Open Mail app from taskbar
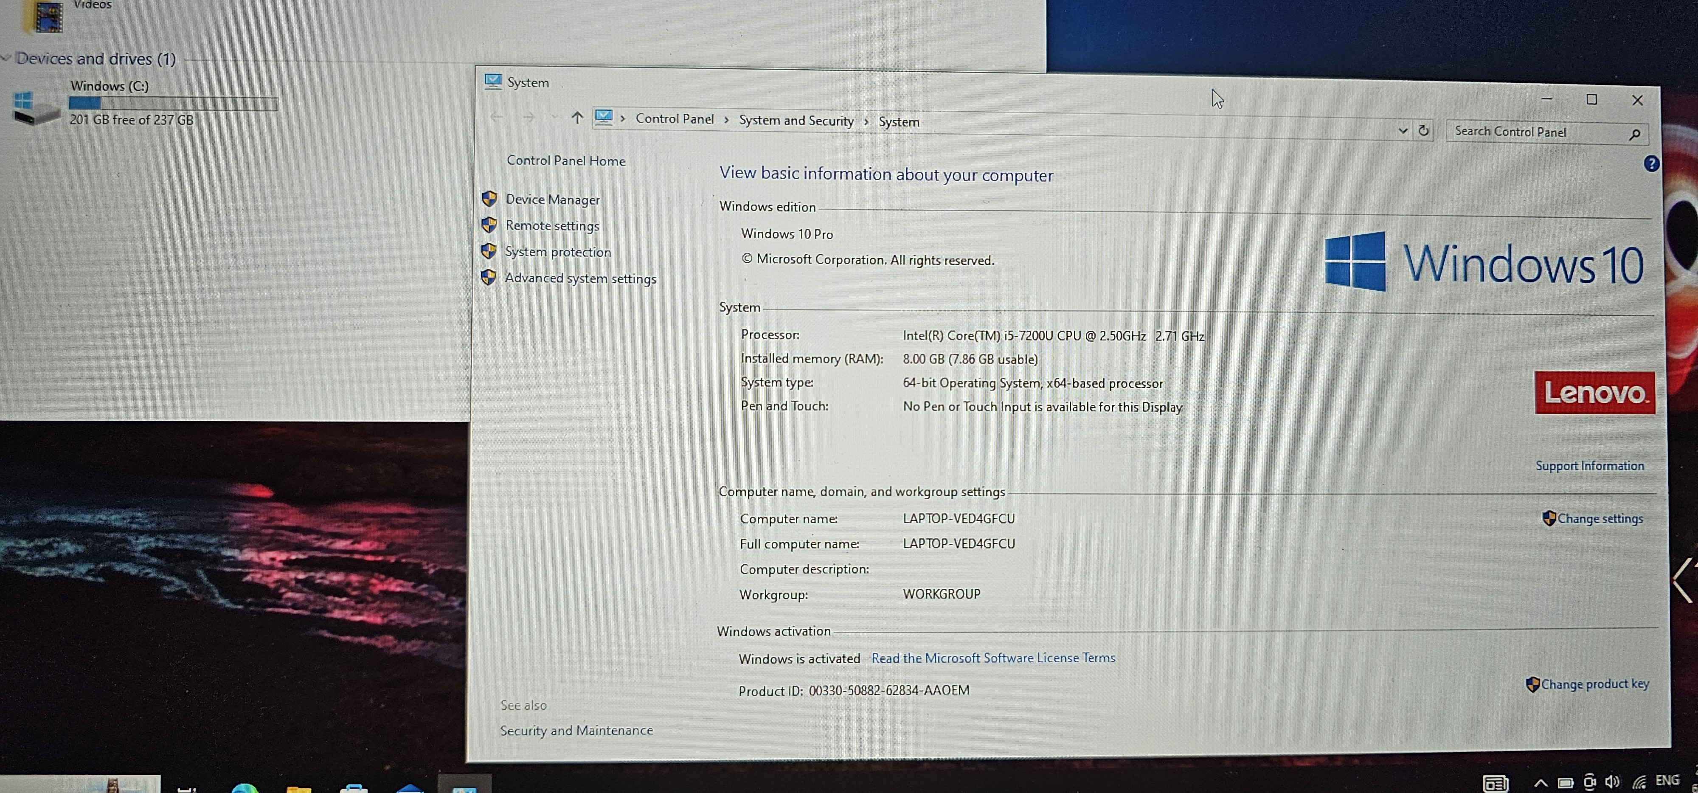The image size is (1698, 793). 409,788
